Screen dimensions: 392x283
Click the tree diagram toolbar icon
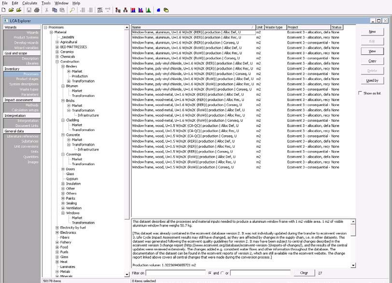pos(126,10)
